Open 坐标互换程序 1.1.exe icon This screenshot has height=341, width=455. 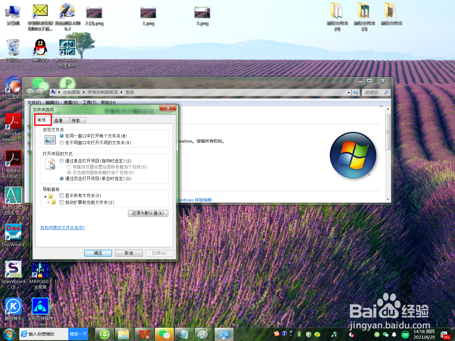40,312
